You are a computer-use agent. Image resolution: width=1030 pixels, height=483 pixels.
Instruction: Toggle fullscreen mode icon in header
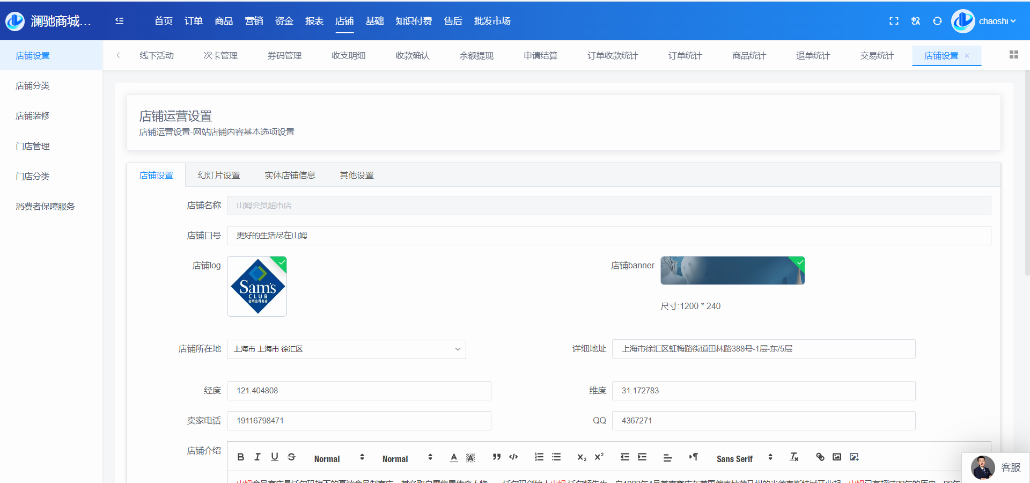pos(894,21)
